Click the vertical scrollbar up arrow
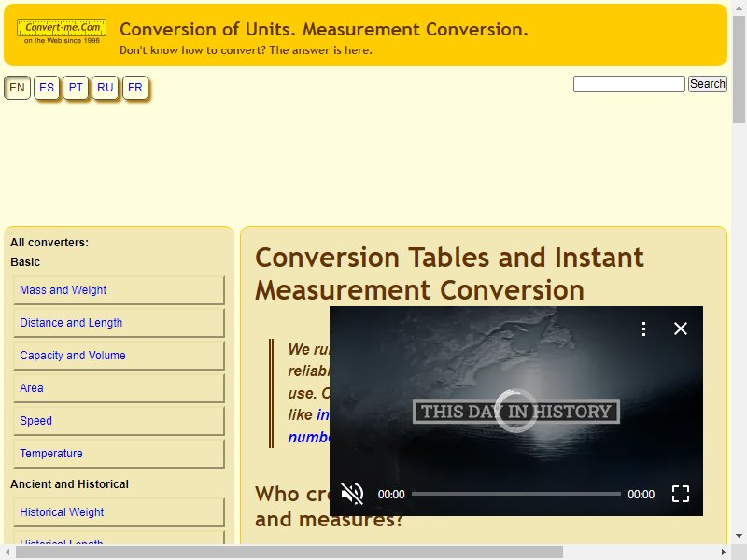The image size is (747, 560). pyautogui.click(x=739, y=7)
